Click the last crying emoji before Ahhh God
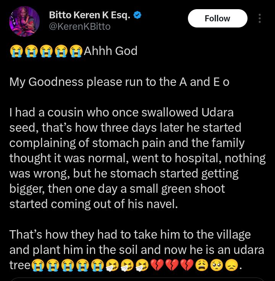This screenshot has width=275, height=281. [76, 51]
